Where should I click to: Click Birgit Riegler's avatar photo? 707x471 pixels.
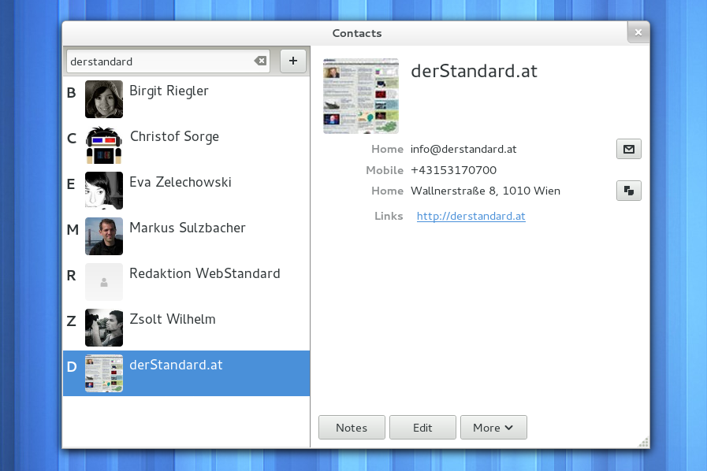point(104,99)
